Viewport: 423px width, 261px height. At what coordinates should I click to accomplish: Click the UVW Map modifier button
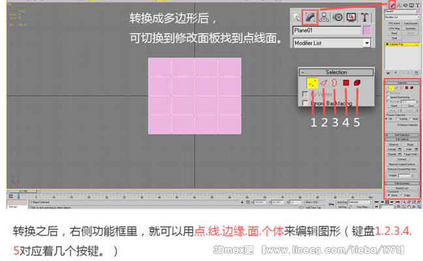click(394, 28)
